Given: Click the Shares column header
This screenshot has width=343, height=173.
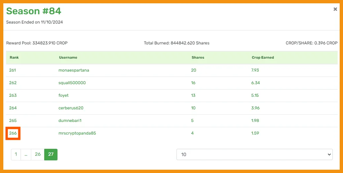Looking at the screenshot, I should [198, 58].
